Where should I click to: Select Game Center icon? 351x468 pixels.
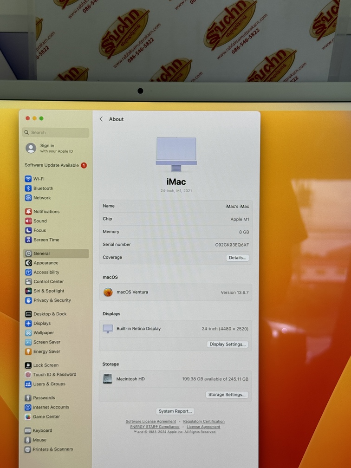point(28,416)
